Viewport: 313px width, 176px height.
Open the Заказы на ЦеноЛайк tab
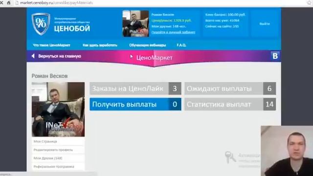(x=135, y=88)
